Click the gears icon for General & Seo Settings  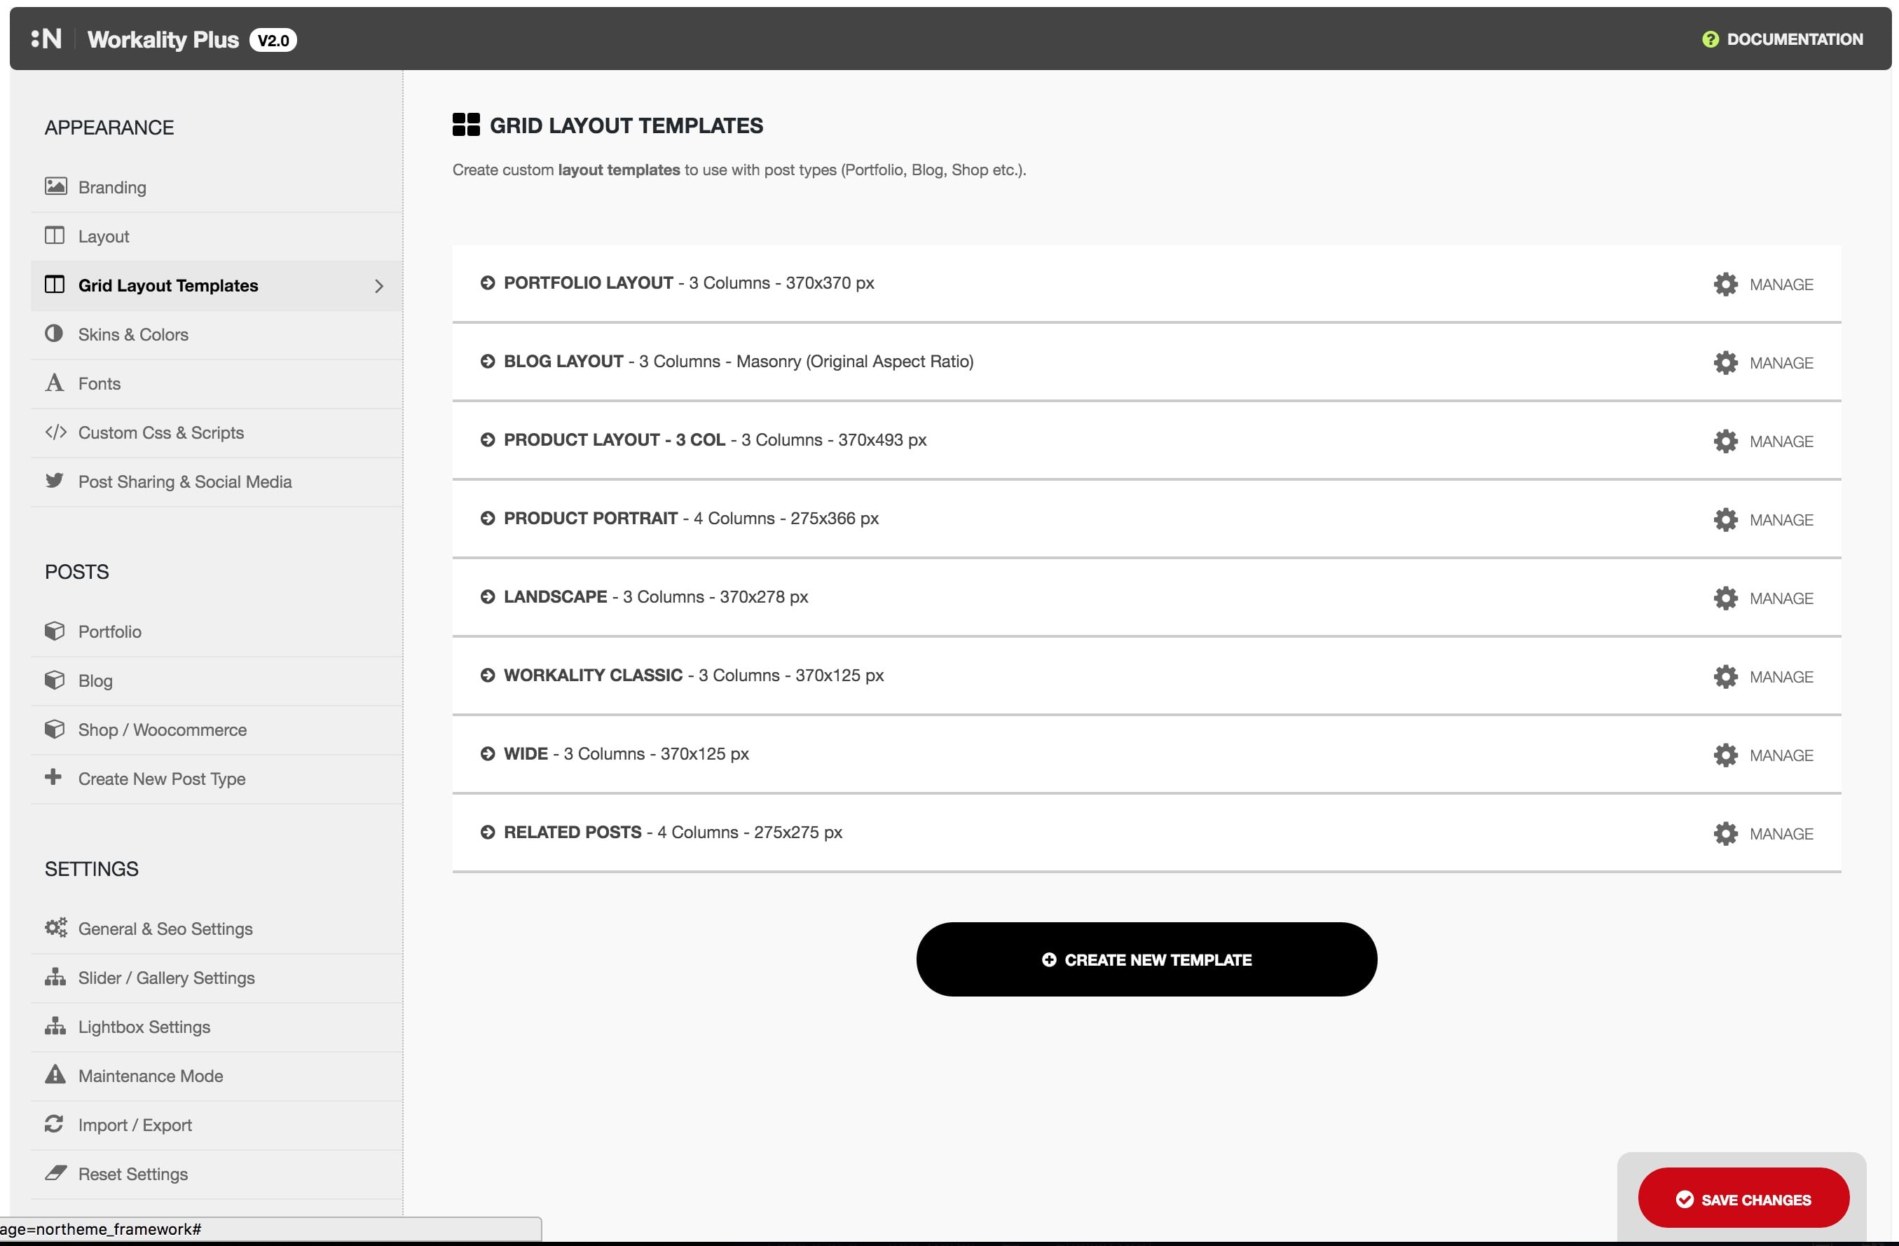[56, 928]
